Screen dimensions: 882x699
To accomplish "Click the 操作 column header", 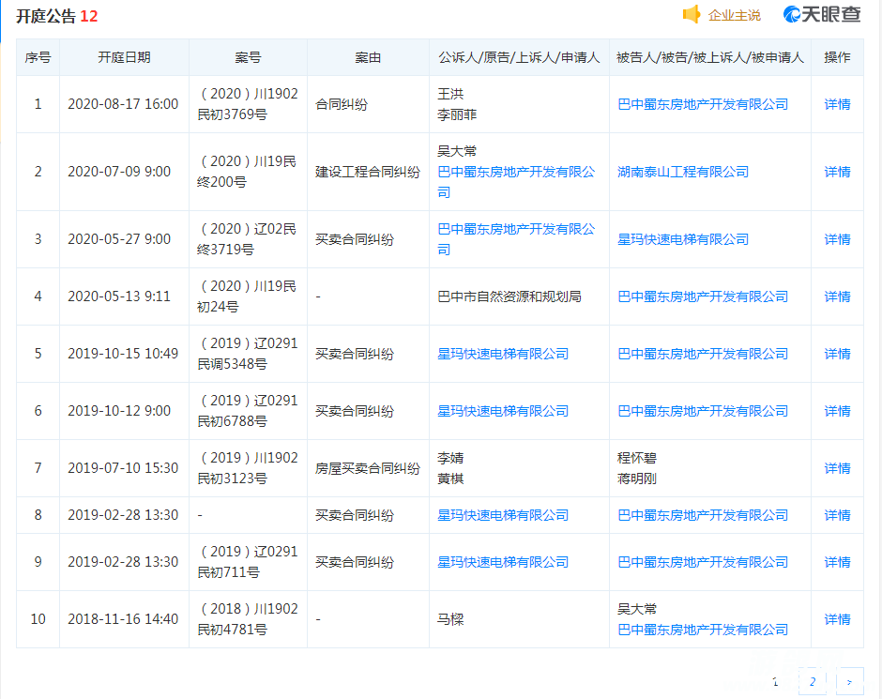I will pos(837,57).
